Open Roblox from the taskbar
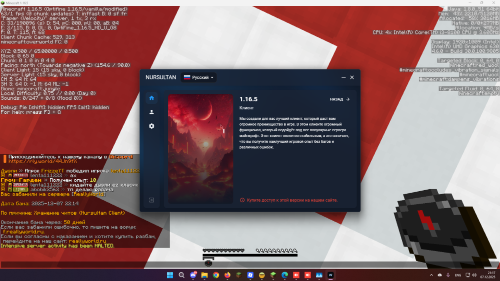Screen dimensions: 500x281 (250, 275)
